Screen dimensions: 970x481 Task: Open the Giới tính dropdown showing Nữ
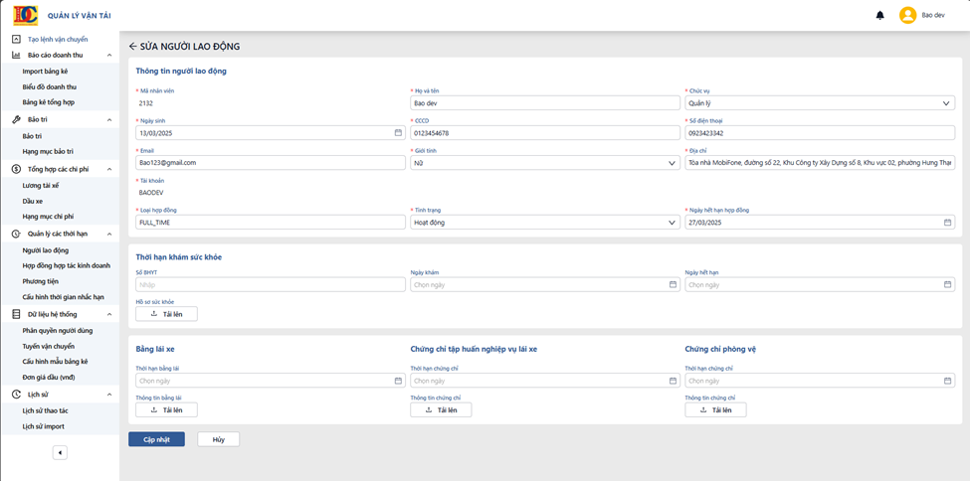pyautogui.click(x=545, y=163)
